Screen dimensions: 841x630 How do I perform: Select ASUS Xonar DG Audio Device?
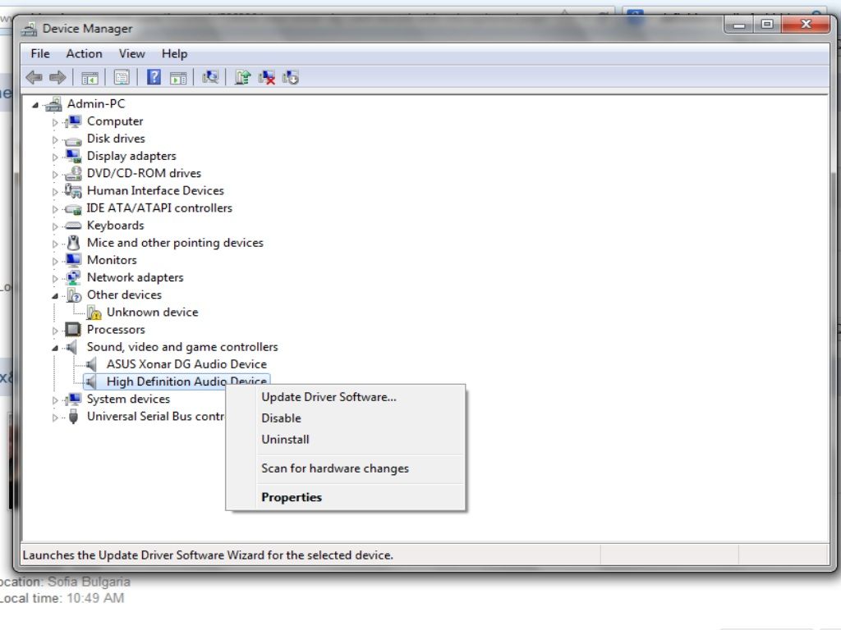(x=186, y=364)
